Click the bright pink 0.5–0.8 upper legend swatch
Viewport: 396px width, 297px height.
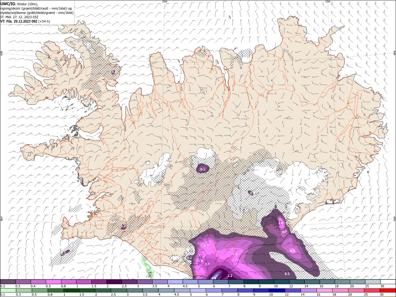(54, 282)
